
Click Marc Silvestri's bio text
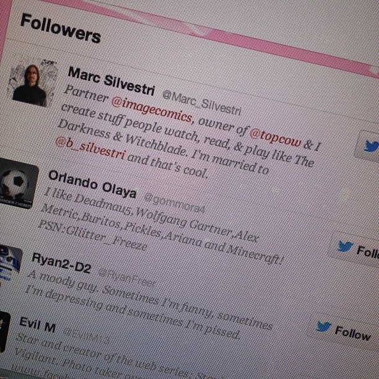188,132
